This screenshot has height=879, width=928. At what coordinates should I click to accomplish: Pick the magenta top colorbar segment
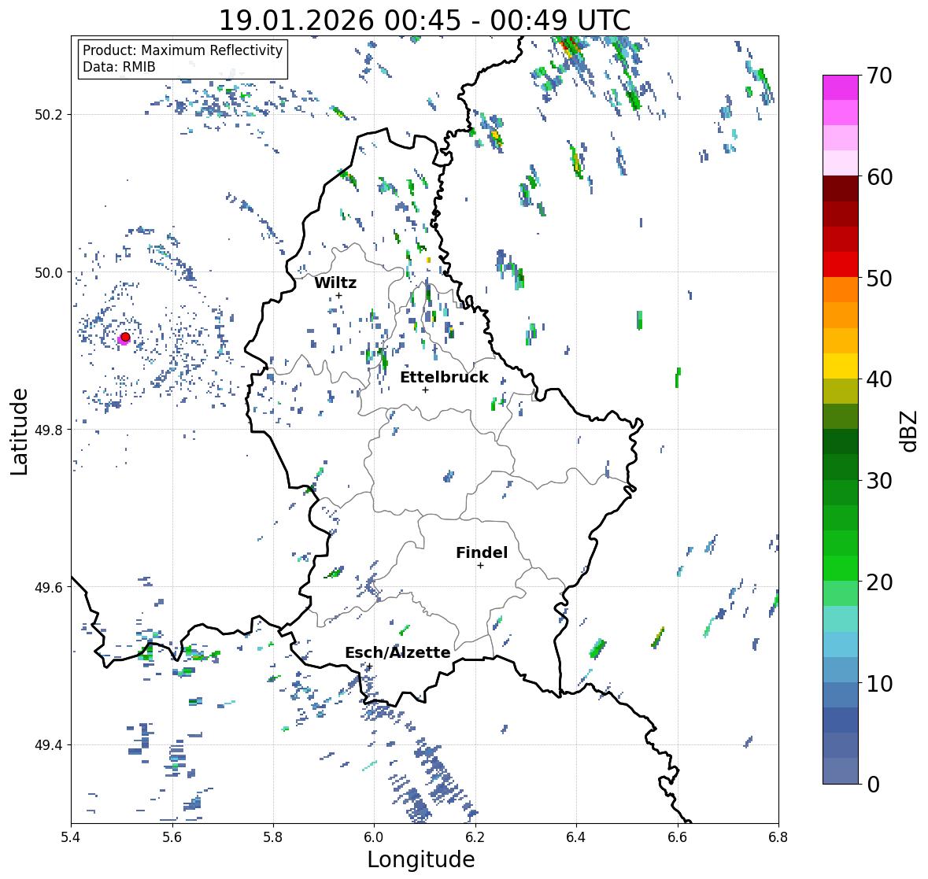841,87
